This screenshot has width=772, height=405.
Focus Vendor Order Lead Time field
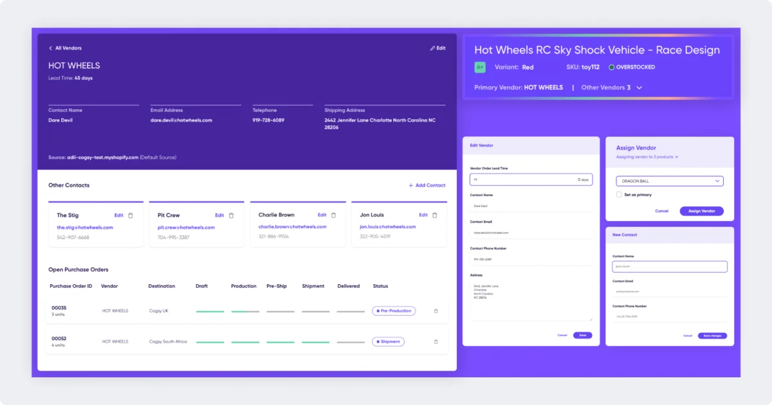[x=531, y=180]
